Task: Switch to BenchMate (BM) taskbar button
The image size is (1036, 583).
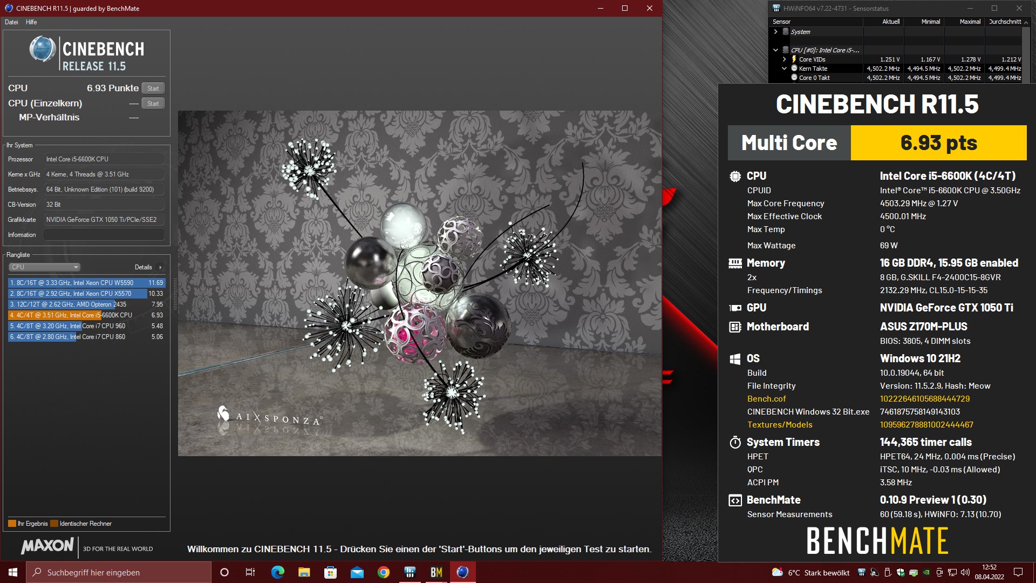Action: click(436, 572)
